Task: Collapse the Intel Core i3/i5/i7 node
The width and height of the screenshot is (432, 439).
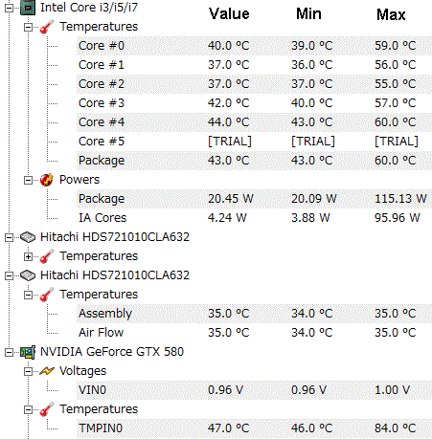Action: point(10,8)
